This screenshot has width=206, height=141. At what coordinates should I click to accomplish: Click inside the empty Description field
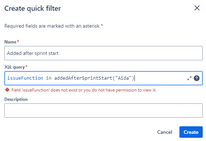pyautogui.click(x=104, y=111)
